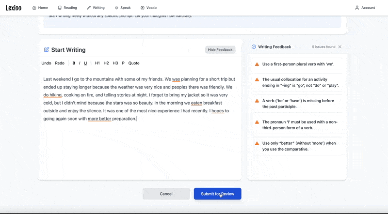
Task: Click the '5 issues found' label
Action: 323,46
